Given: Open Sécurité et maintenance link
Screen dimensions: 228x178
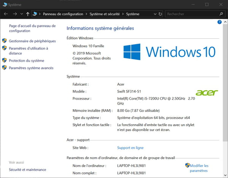Looking at the screenshot, I should (27, 170).
